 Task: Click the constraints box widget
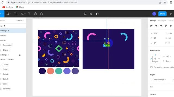click(x=155, y=59)
